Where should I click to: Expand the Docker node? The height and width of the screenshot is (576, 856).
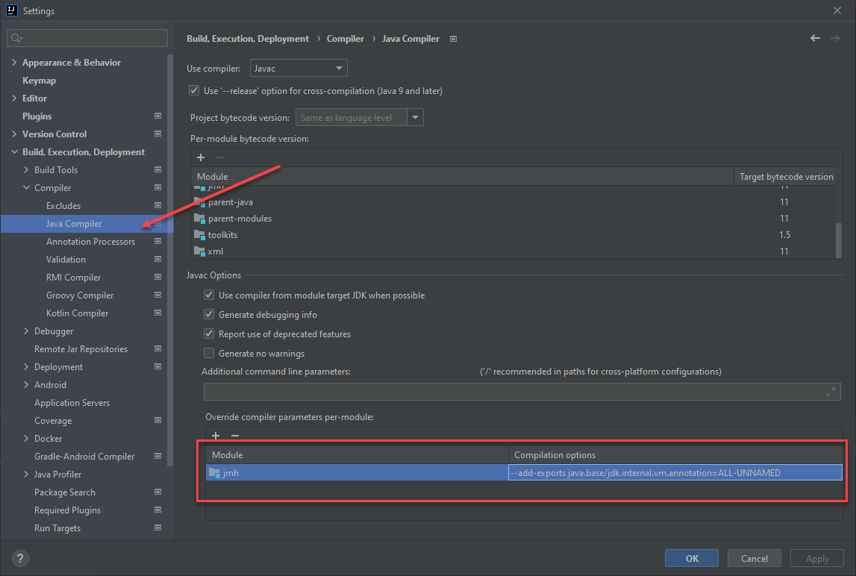pos(26,439)
